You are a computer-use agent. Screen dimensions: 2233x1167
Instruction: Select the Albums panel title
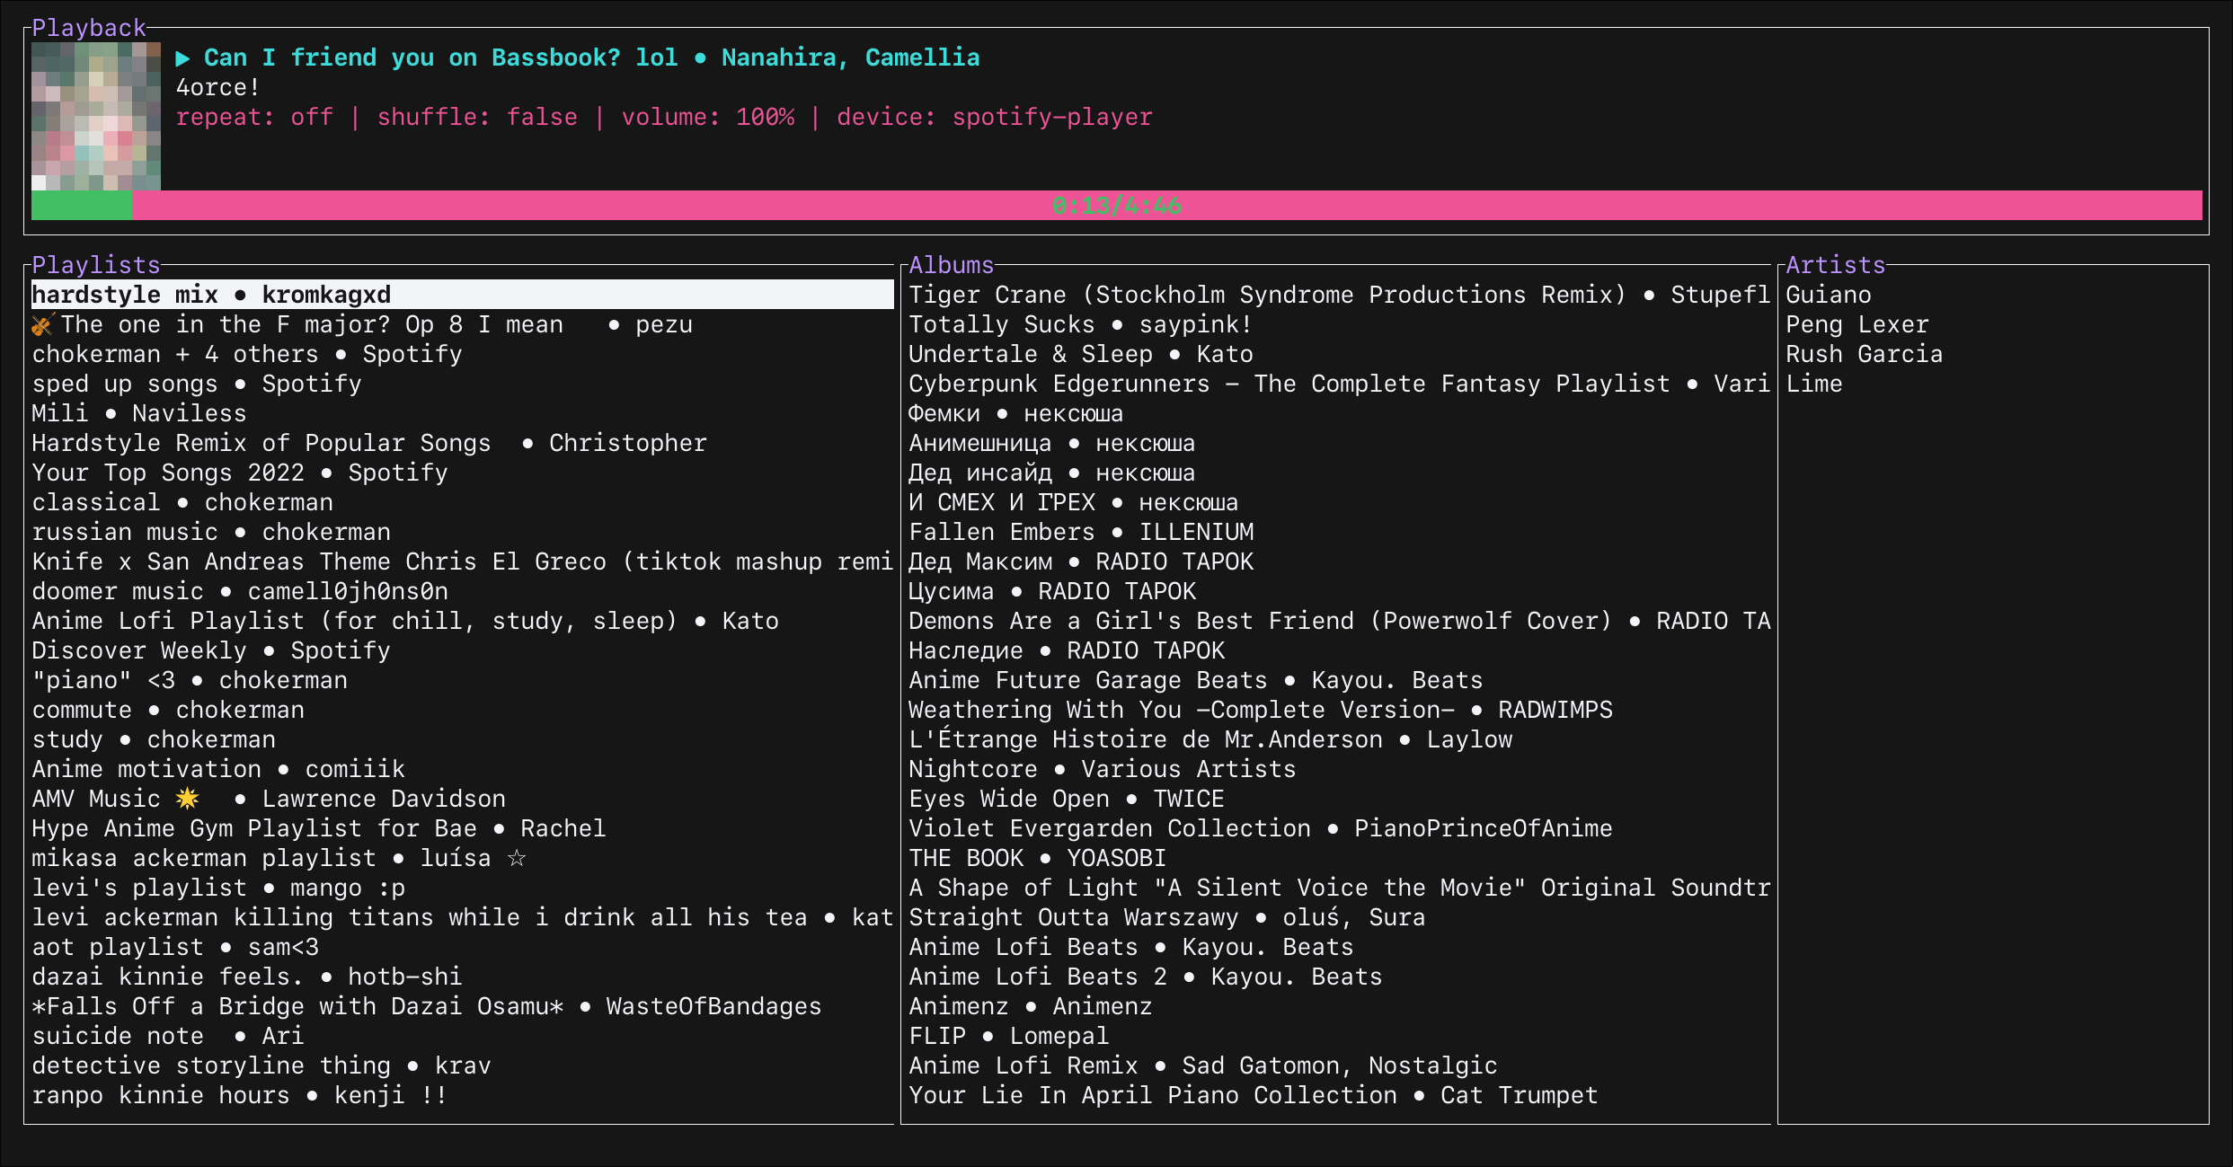click(x=951, y=265)
